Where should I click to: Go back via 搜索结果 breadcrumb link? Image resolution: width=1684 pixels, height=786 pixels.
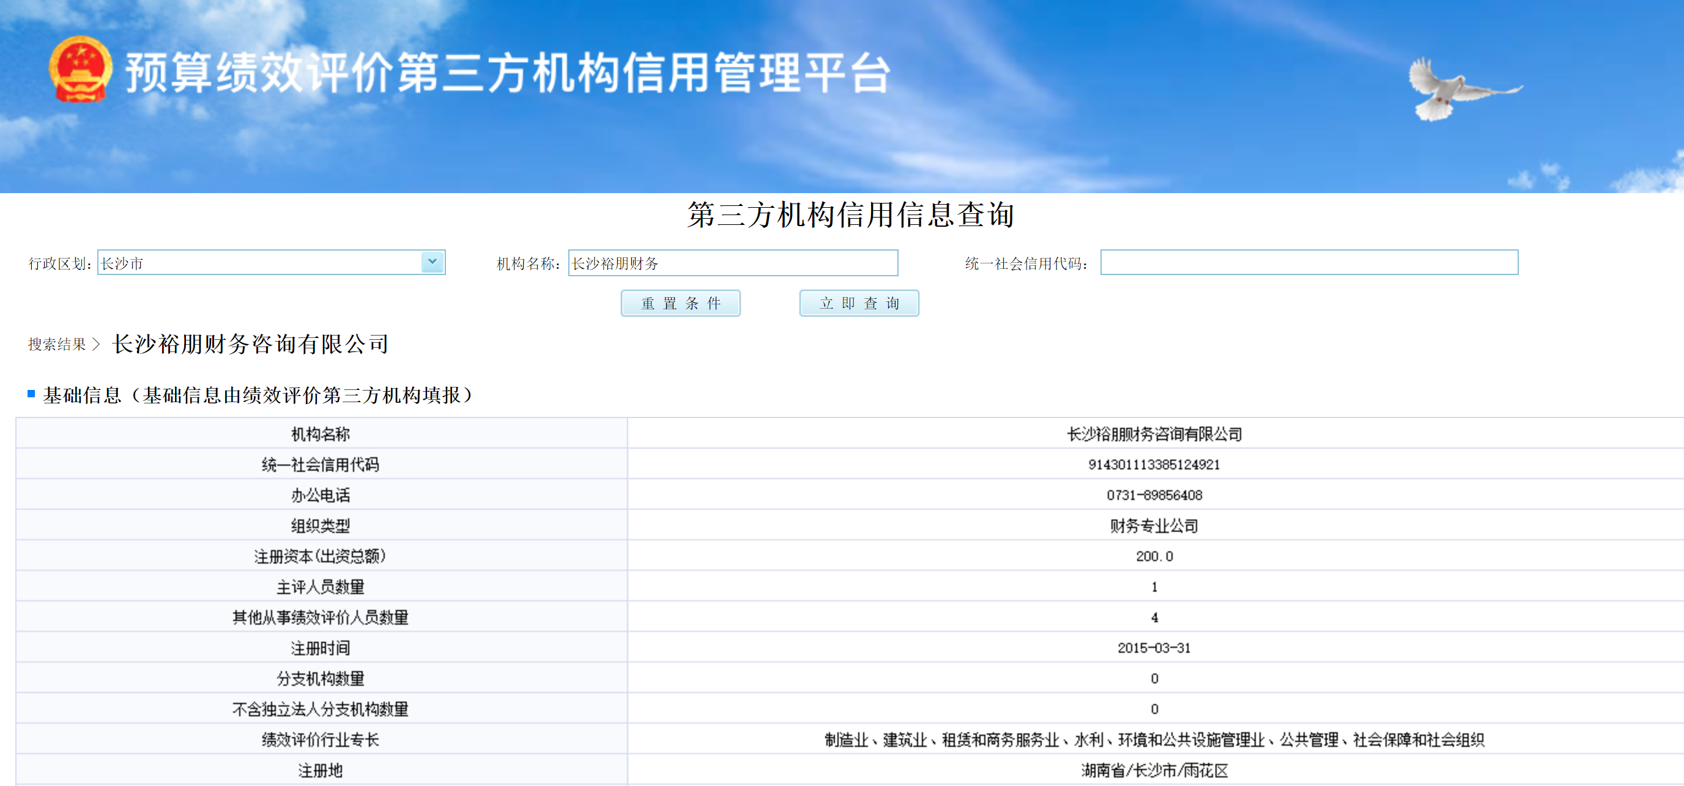(x=57, y=344)
